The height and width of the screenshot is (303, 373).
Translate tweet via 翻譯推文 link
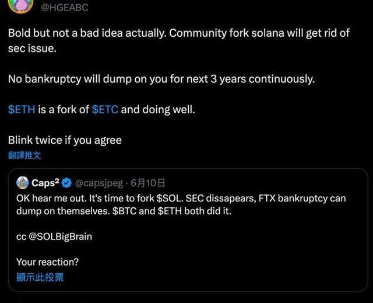tap(24, 155)
